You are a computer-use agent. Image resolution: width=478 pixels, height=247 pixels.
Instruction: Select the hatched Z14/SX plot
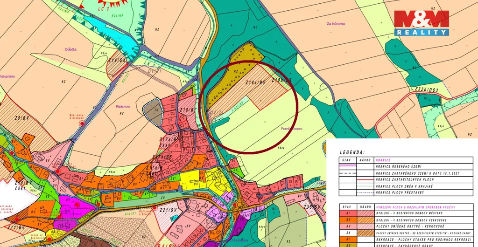point(116,67)
